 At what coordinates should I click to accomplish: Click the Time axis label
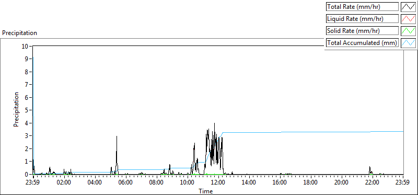click(x=205, y=191)
